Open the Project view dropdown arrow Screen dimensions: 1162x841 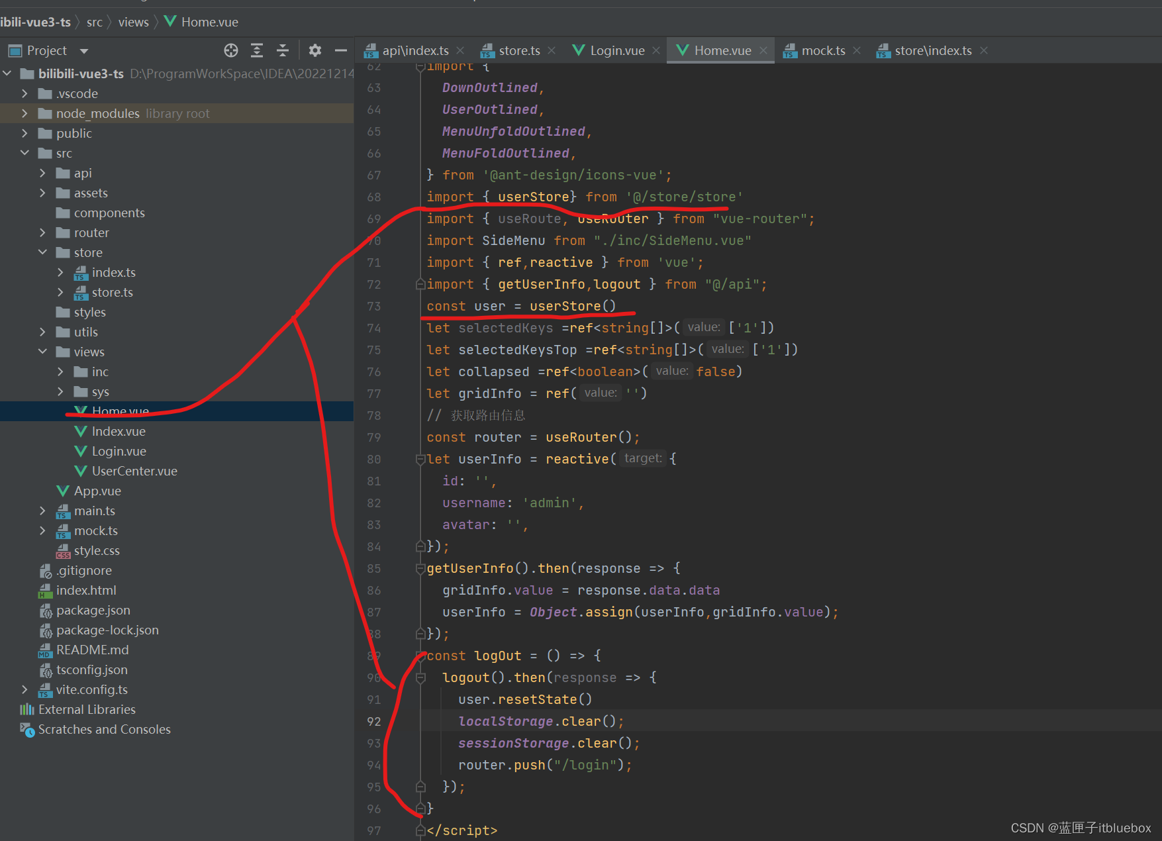(x=84, y=51)
